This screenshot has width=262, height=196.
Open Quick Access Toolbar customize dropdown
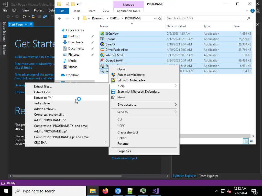coord(78,4)
